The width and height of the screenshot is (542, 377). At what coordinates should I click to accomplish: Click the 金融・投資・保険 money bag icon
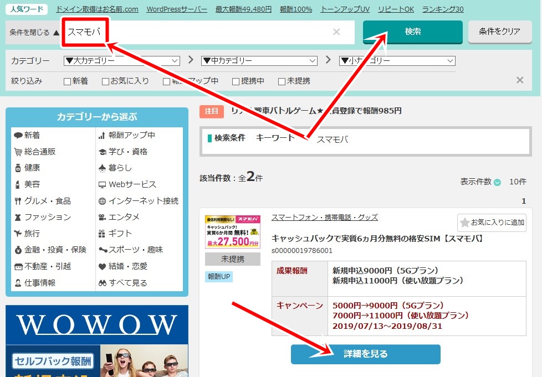[18, 250]
